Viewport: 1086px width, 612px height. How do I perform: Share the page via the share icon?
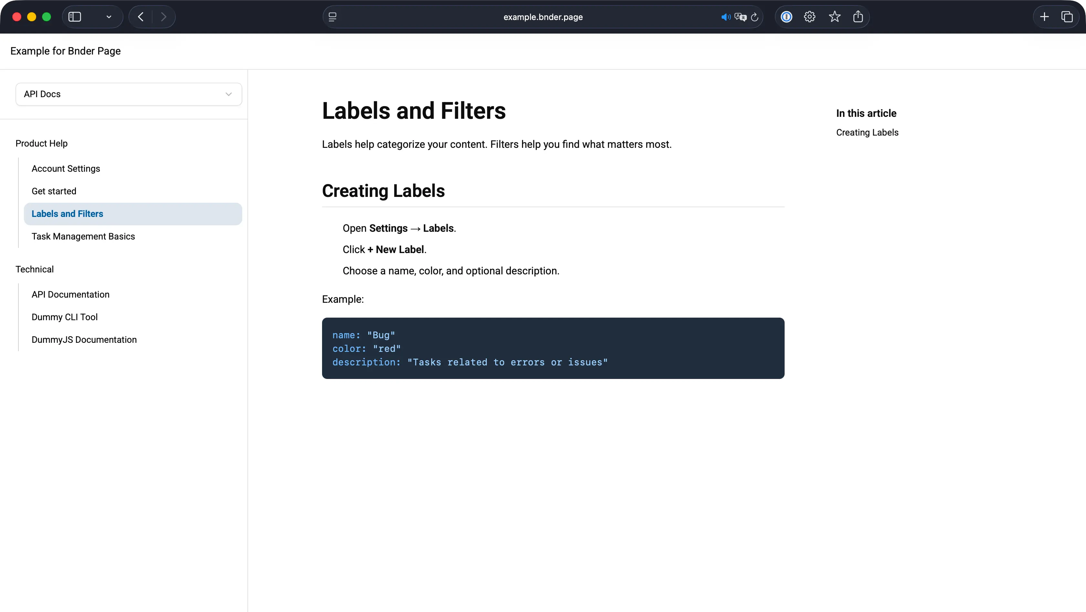coord(858,17)
